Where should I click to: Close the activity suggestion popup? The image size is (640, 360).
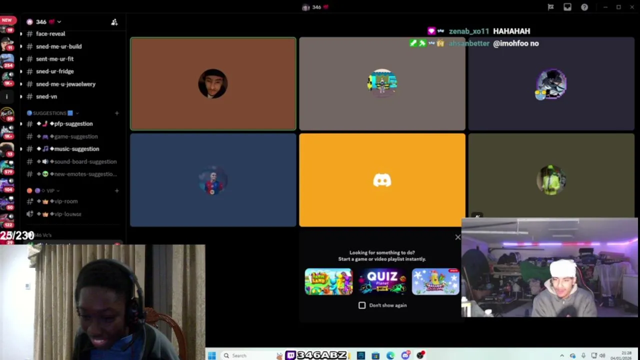tap(457, 237)
